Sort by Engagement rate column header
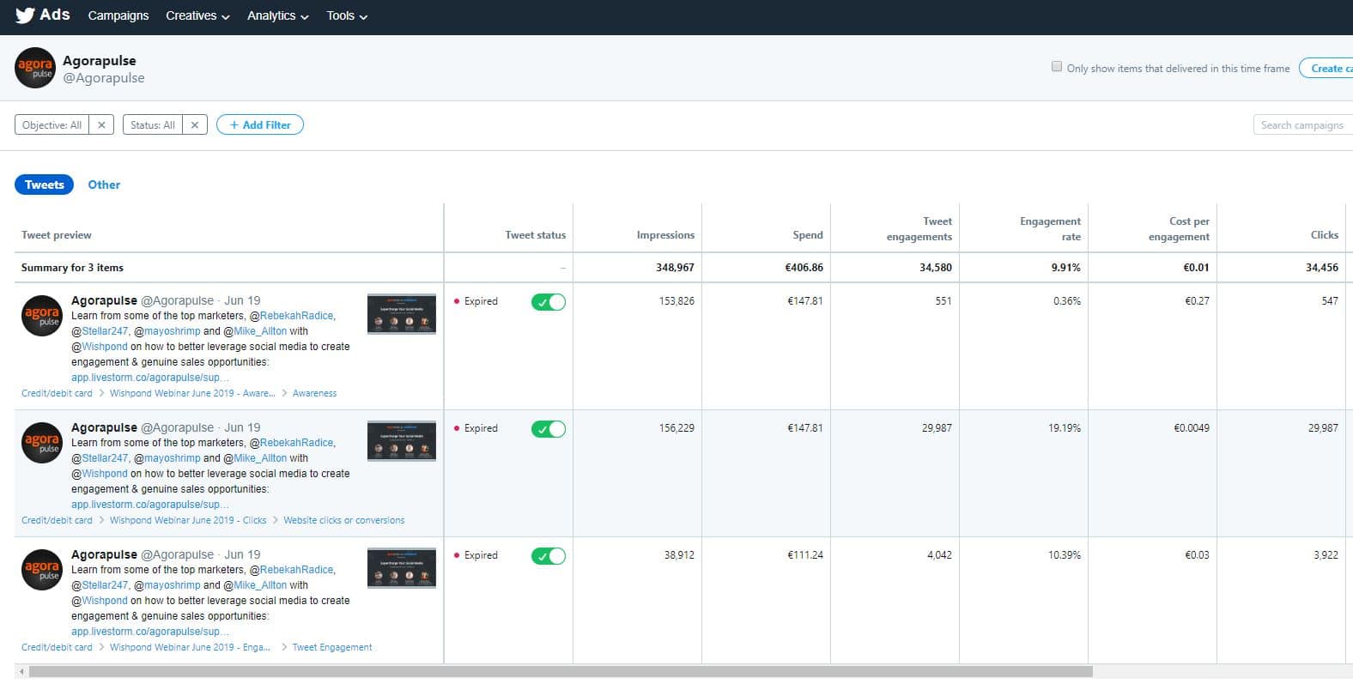The image size is (1353, 696). pyautogui.click(x=1050, y=228)
